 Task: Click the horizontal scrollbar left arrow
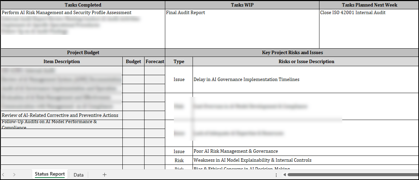pos(284,175)
